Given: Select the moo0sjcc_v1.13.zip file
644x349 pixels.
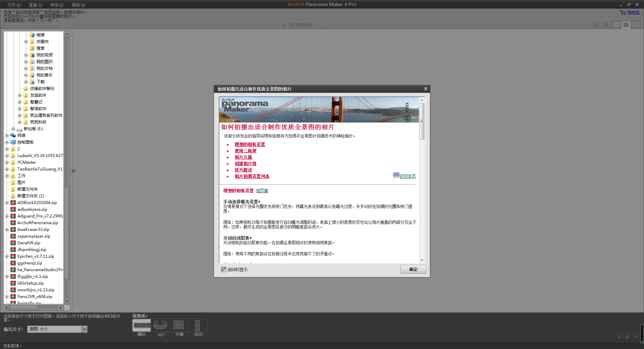Looking at the screenshot, I should pyautogui.click(x=36, y=290).
